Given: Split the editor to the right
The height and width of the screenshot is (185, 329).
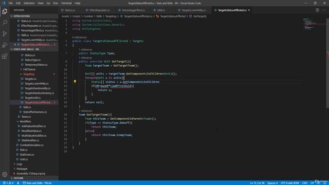Looking at the screenshot, I should pos(317,10).
